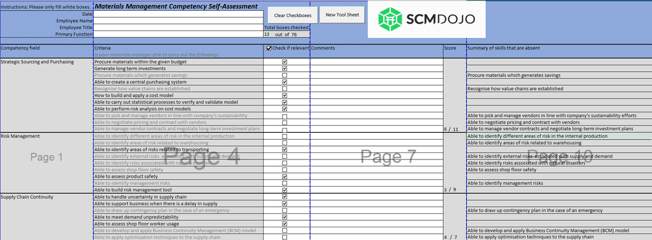Select the 'Total boxes checked:' label cell
The width and height of the screenshot is (652, 240).
[287, 27]
